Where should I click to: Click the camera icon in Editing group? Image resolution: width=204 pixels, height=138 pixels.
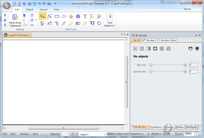tap(32, 25)
